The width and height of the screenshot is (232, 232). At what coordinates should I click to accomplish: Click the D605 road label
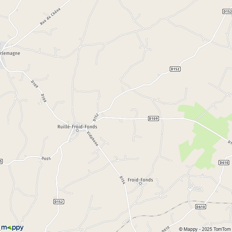click(46, 159)
